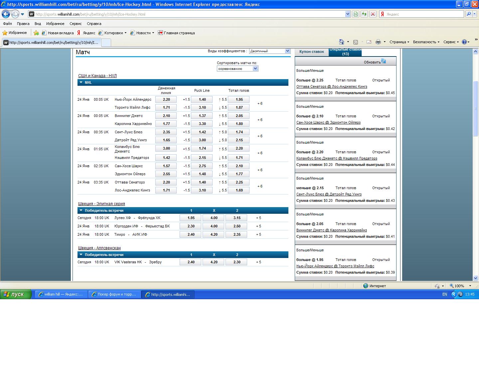Click the red Stop loading icon
This screenshot has width=479, height=377.
pyautogui.click(x=373, y=14)
